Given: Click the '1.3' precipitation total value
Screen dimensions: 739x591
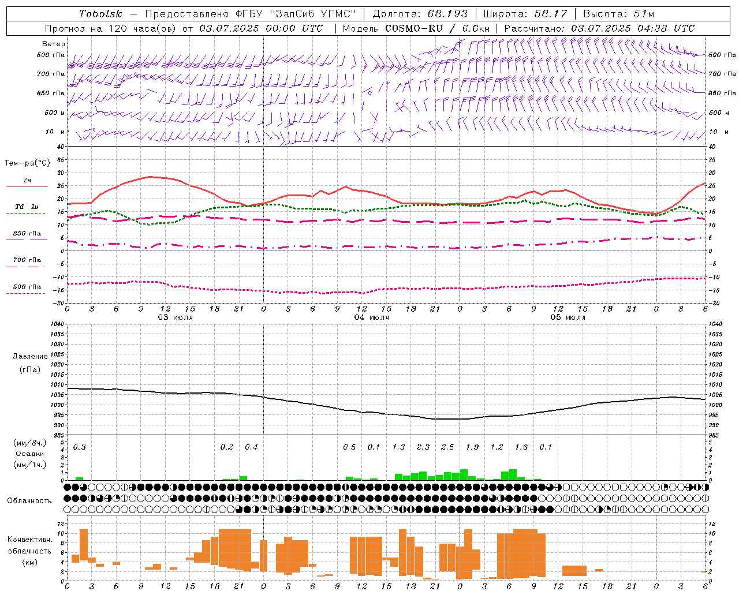Looking at the screenshot, I should tap(398, 447).
